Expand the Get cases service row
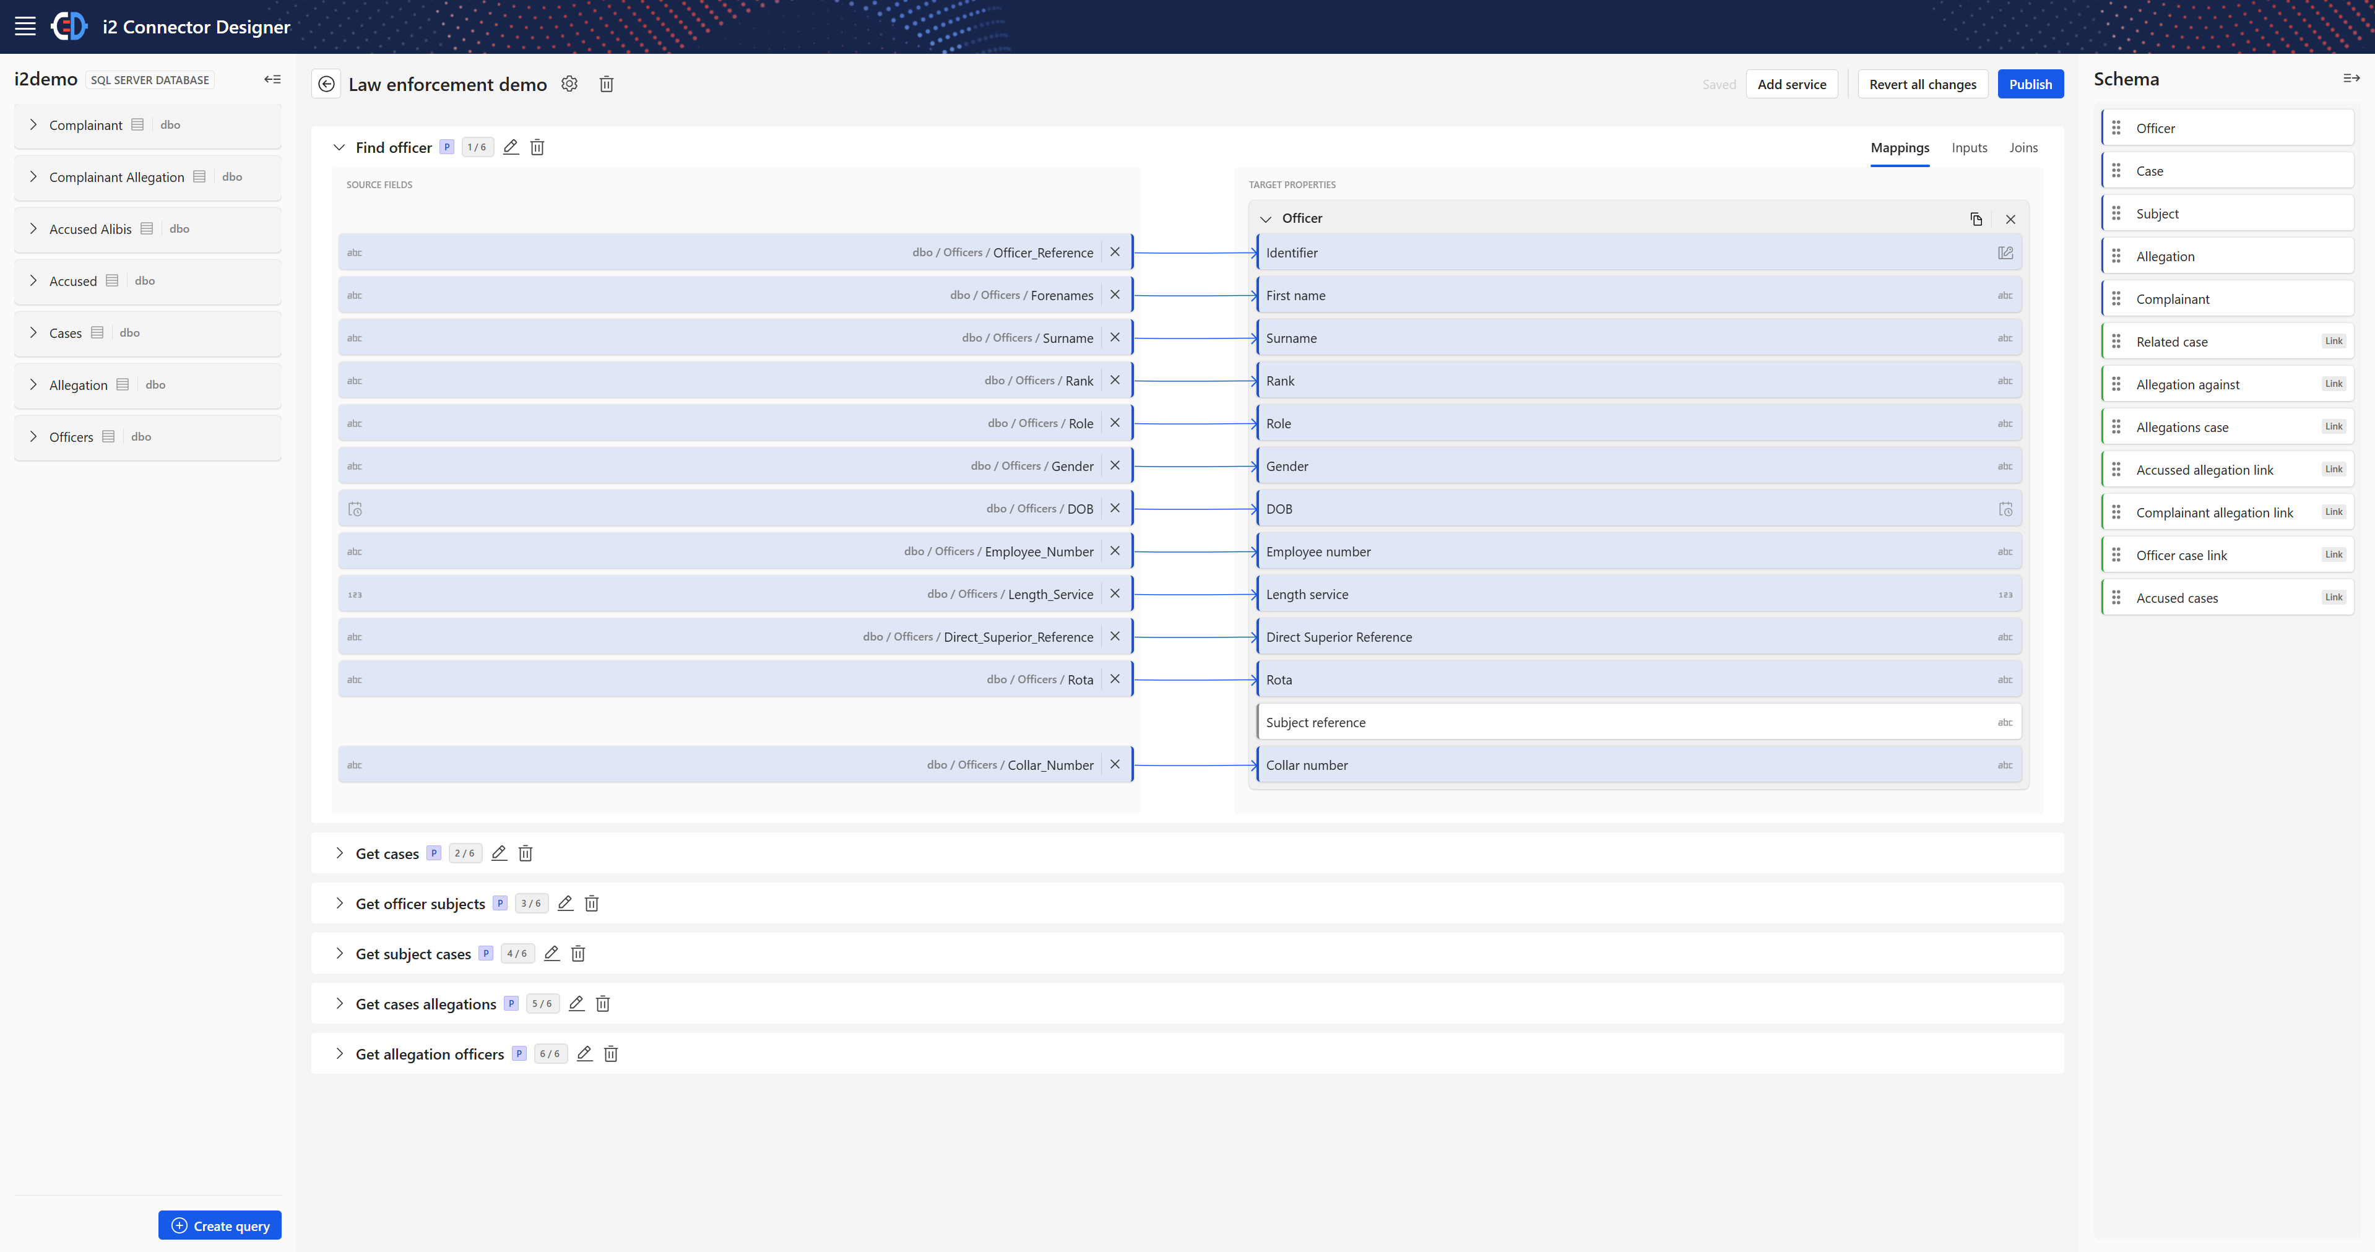The image size is (2375, 1252). (339, 853)
